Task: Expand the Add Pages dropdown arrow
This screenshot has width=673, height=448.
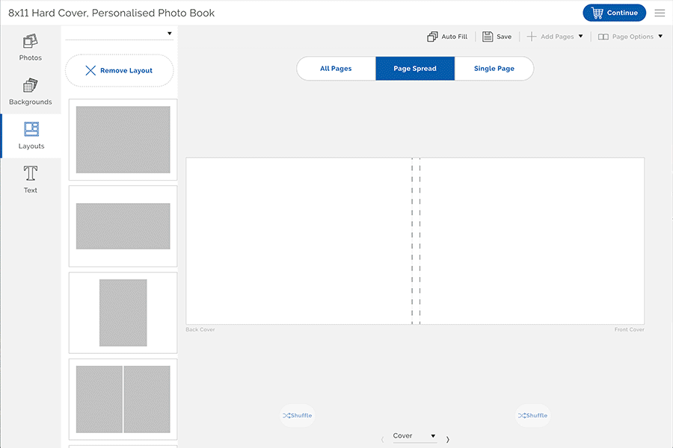Action: click(581, 37)
